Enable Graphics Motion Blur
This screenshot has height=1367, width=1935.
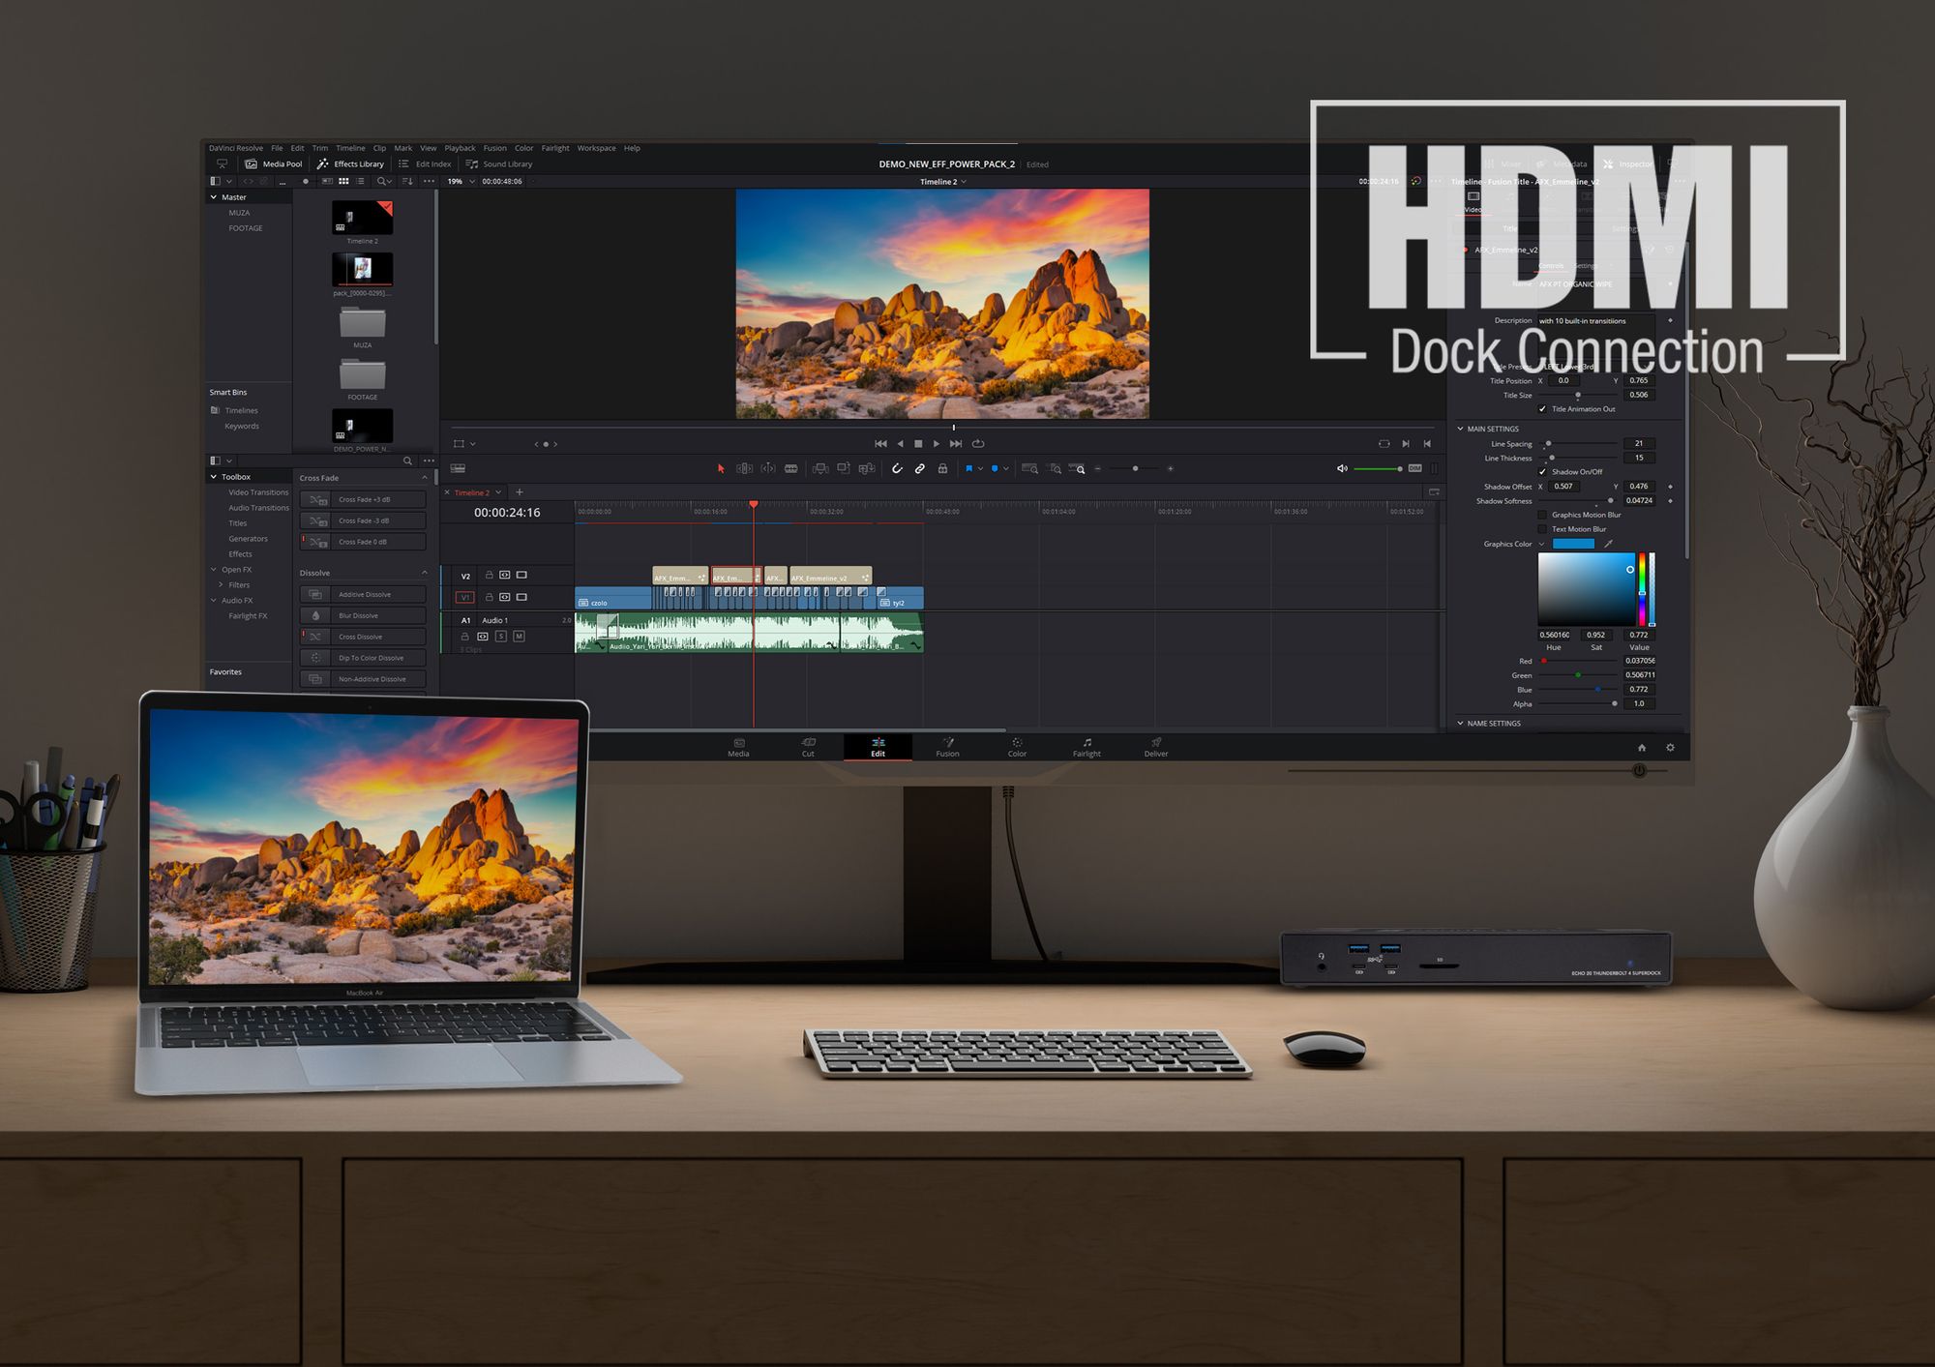(x=1542, y=515)
